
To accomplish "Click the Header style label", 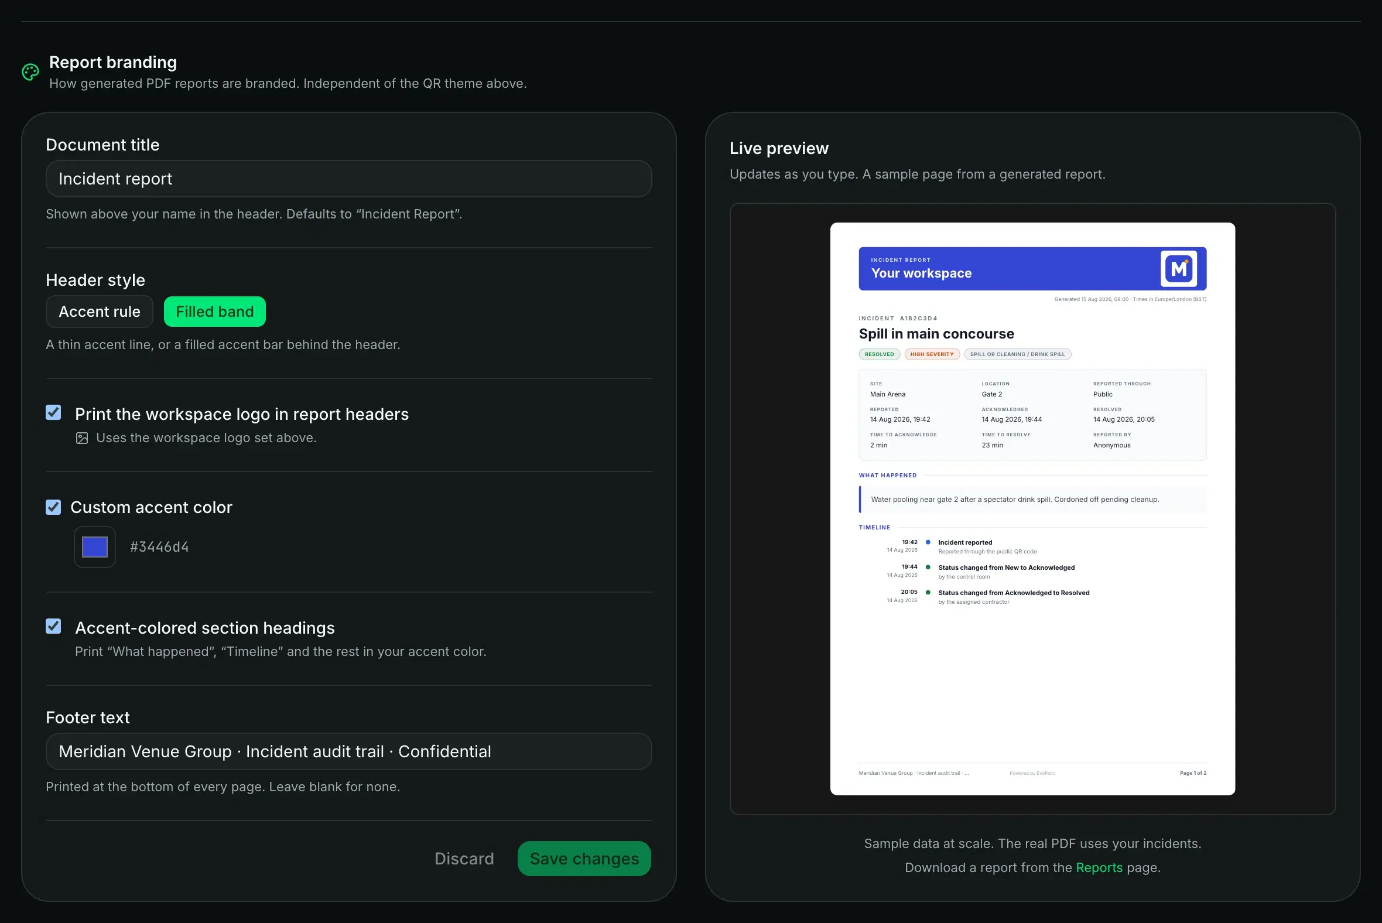I will pyautogui.click(x=95, y=280).
